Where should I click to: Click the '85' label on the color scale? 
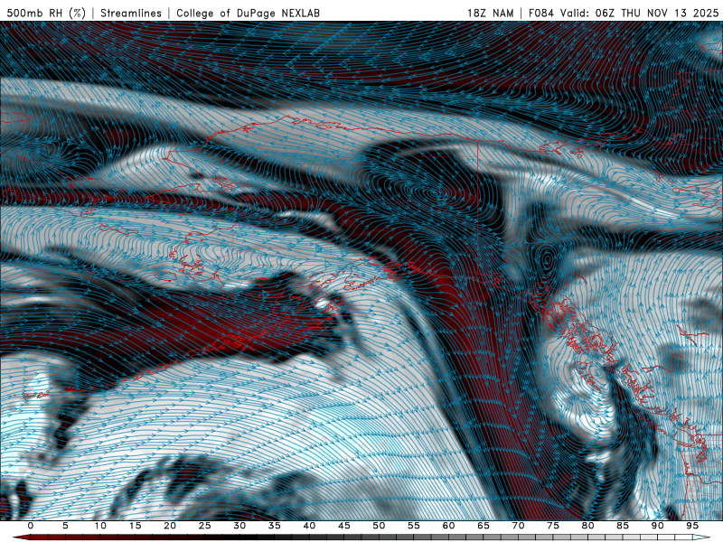pos(623,526)
